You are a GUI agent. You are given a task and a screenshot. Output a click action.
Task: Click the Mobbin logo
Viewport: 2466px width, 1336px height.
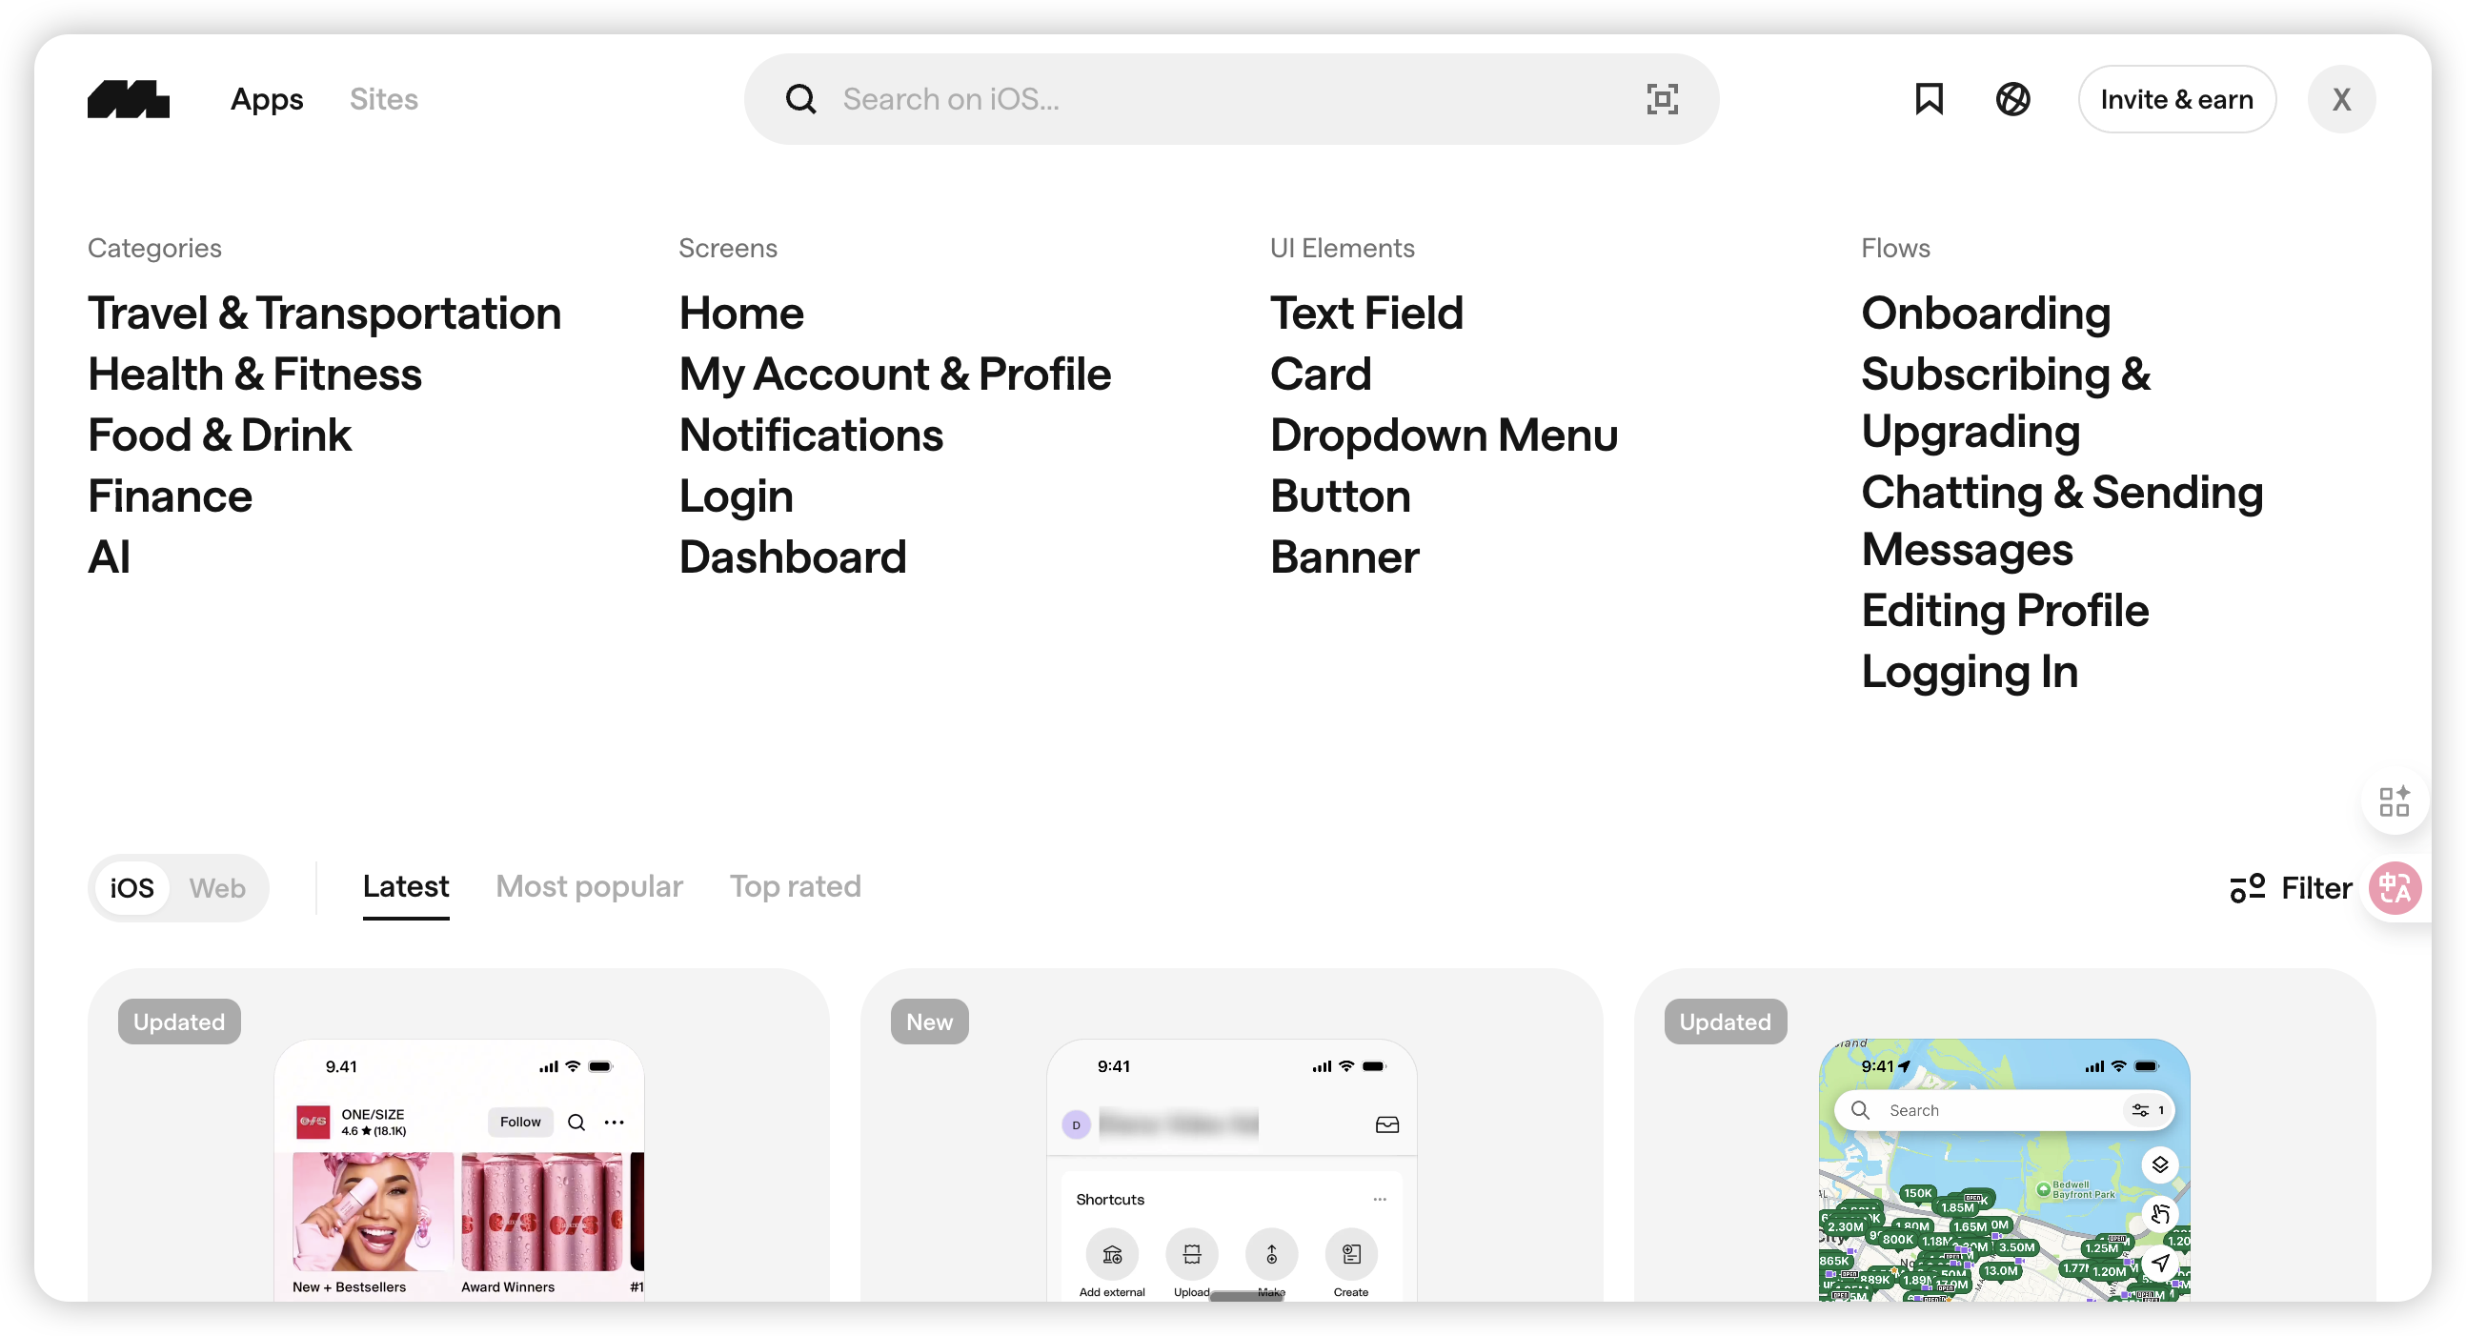(129, 100)
